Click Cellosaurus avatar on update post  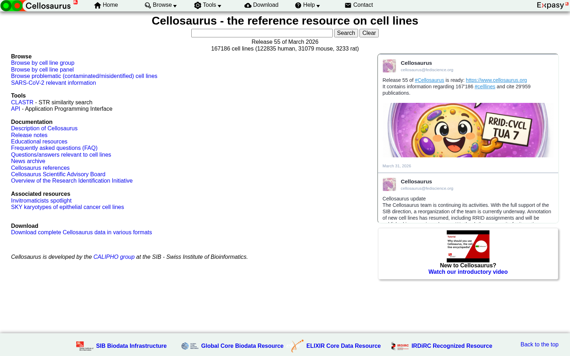point(389,184)
